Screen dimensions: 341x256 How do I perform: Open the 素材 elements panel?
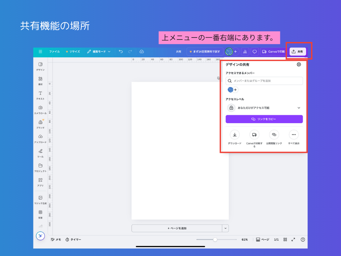(x=40, y=80)
